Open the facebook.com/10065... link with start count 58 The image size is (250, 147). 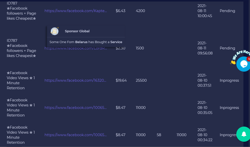tap(75, 135)
